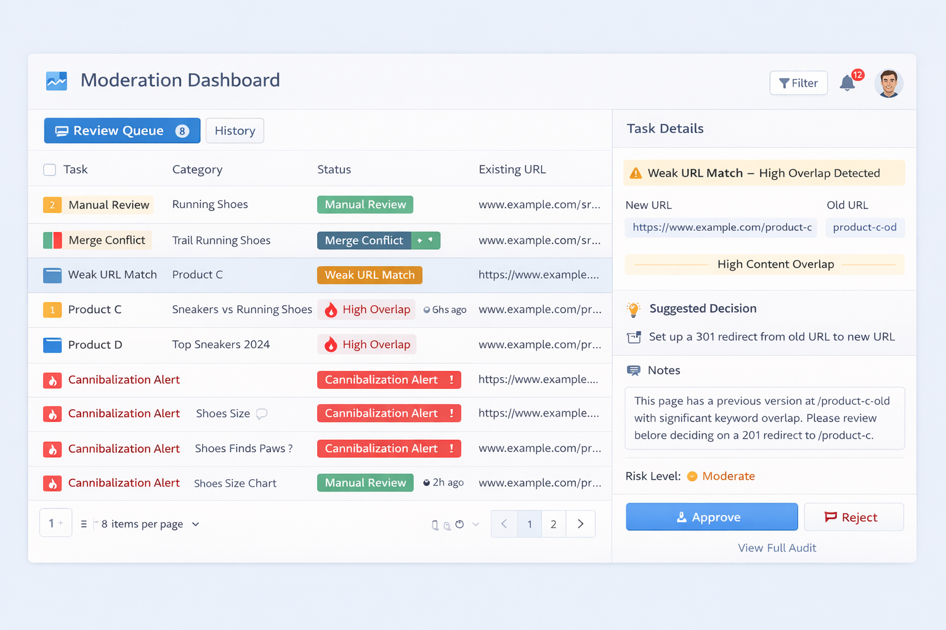Click the Reject button

854,517
